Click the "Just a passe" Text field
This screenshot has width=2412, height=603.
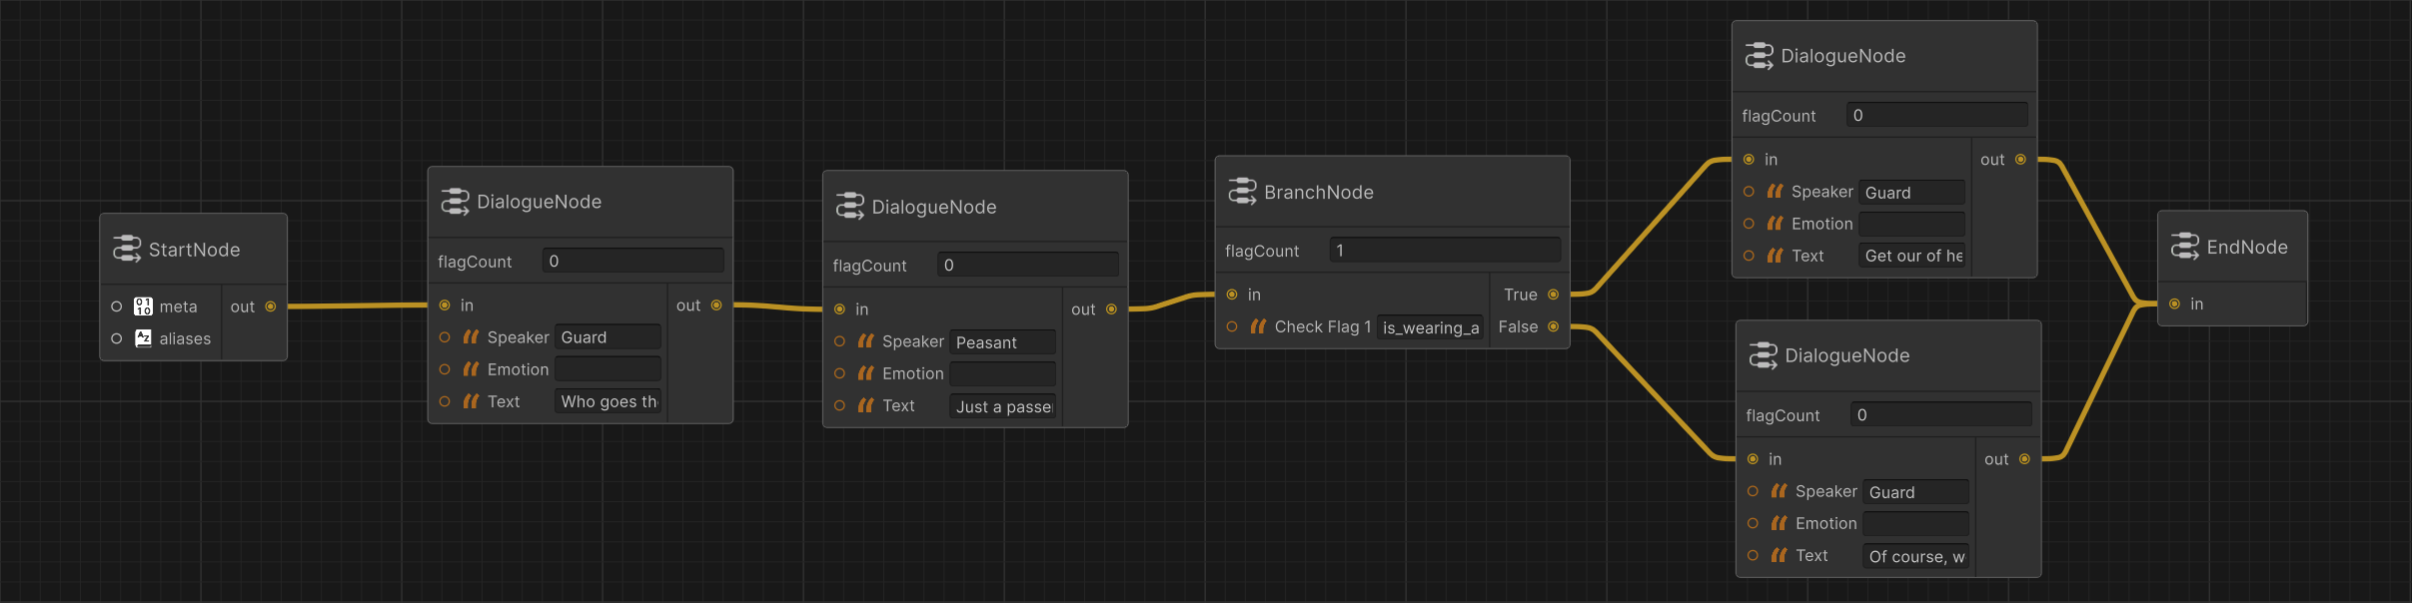click(x=1002, y=405)
